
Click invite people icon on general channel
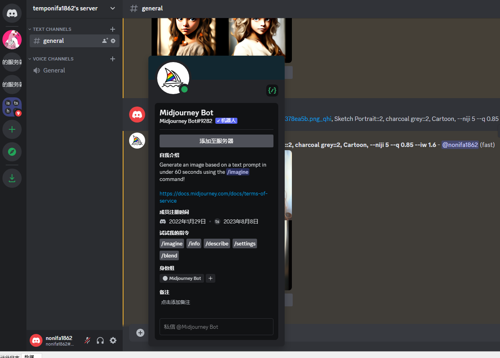[x=105, y=41]
